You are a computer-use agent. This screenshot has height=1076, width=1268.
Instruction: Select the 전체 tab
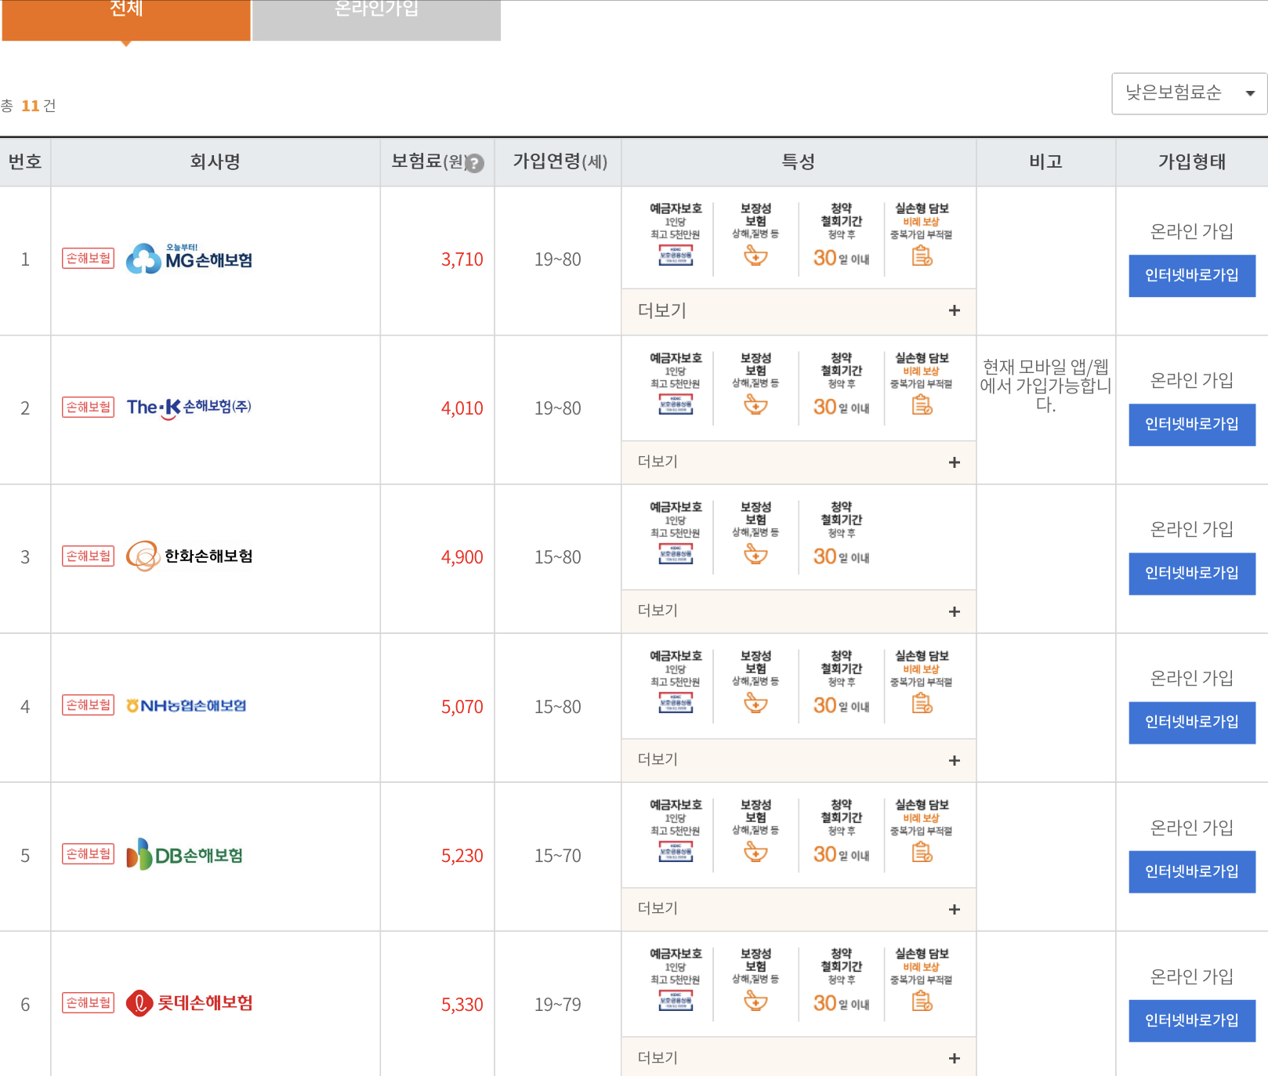126,20
